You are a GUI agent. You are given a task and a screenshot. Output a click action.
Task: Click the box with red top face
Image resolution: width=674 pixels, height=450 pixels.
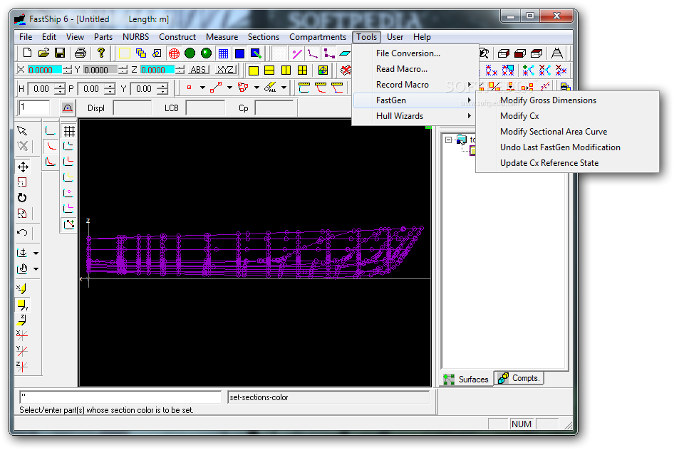coord(536,53)
